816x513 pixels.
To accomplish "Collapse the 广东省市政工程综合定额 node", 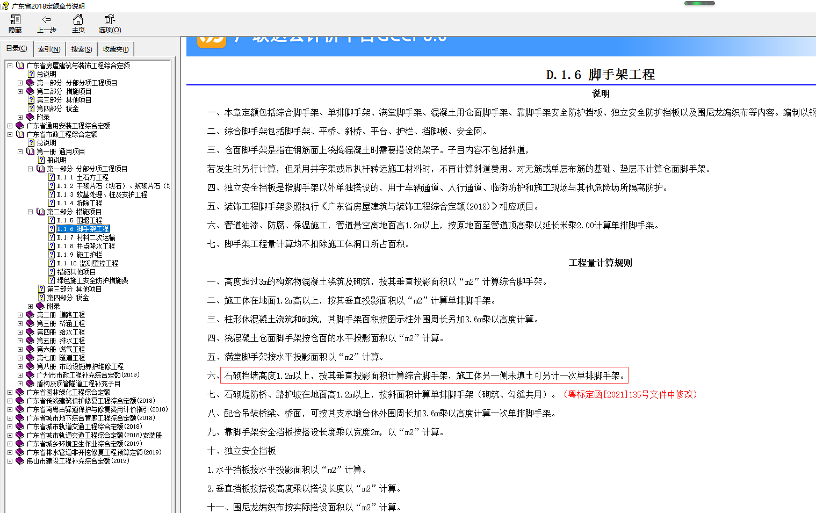I will (x=10, y=134).
